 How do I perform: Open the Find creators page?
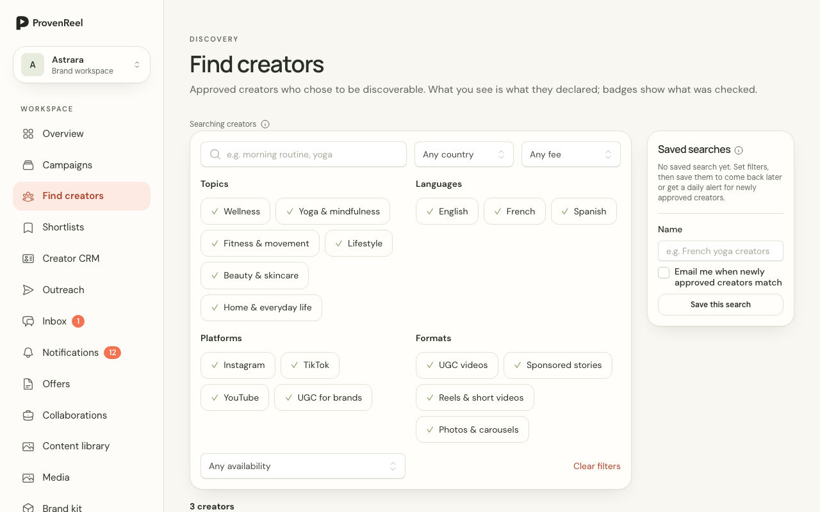[82, 196]
